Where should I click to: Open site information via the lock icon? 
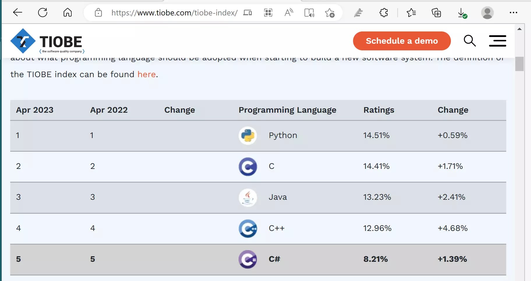pyautogui.click(x=98, y=13)
